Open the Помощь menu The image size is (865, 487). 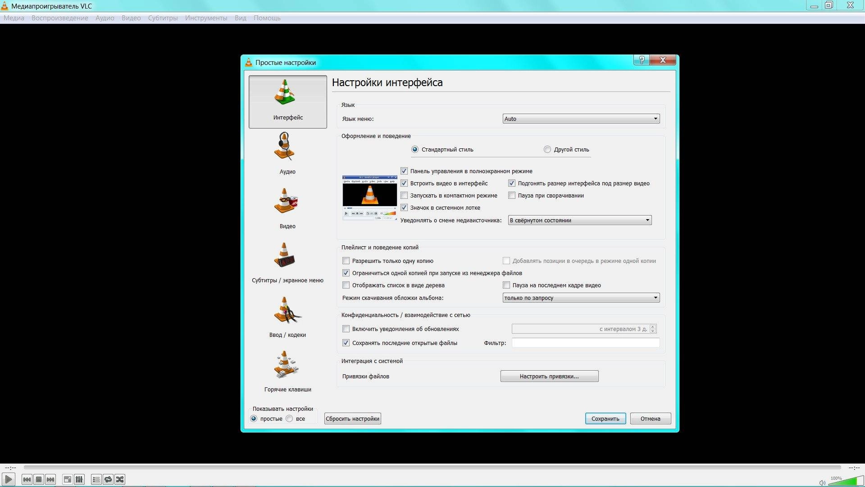[x=267, y=18]
